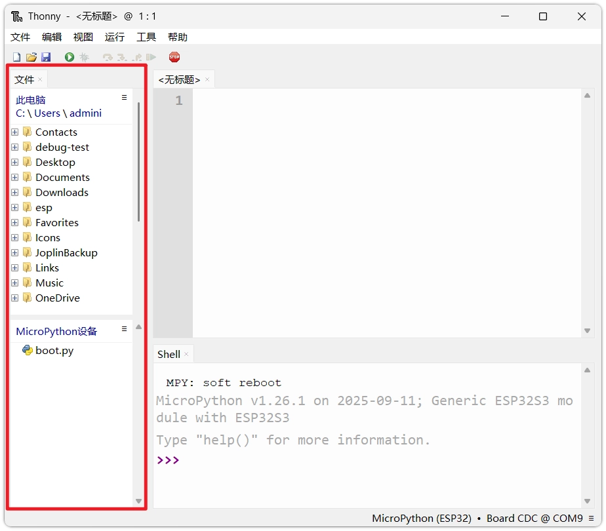Click the New file toolbar icon
606x531 pixels.
click(17, 58)
